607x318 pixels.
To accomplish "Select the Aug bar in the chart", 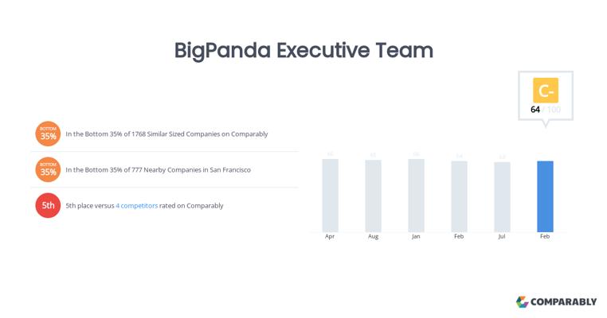I will pos(373,196).
